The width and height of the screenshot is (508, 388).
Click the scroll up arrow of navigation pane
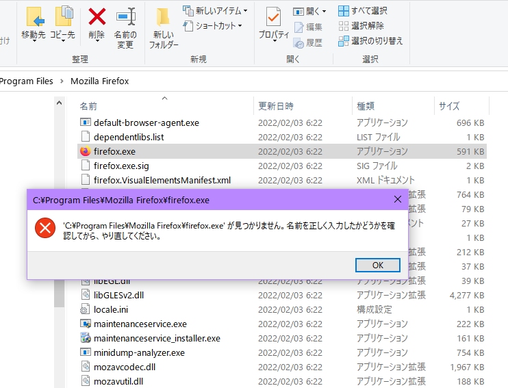[x=59, y=103]
